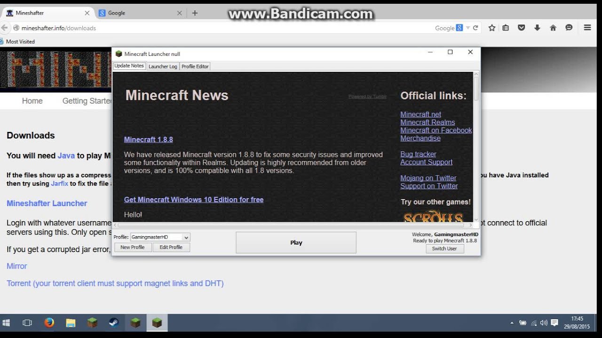
Task: Open the Mojang on Twitter link
Action: point(428,178)
